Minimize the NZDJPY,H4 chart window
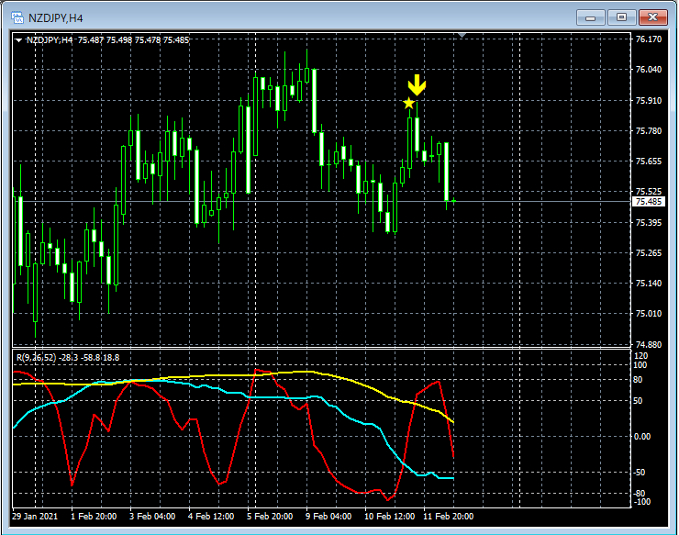Image resolution: width=679 pixels, height=535 pixels. (590, 17)
